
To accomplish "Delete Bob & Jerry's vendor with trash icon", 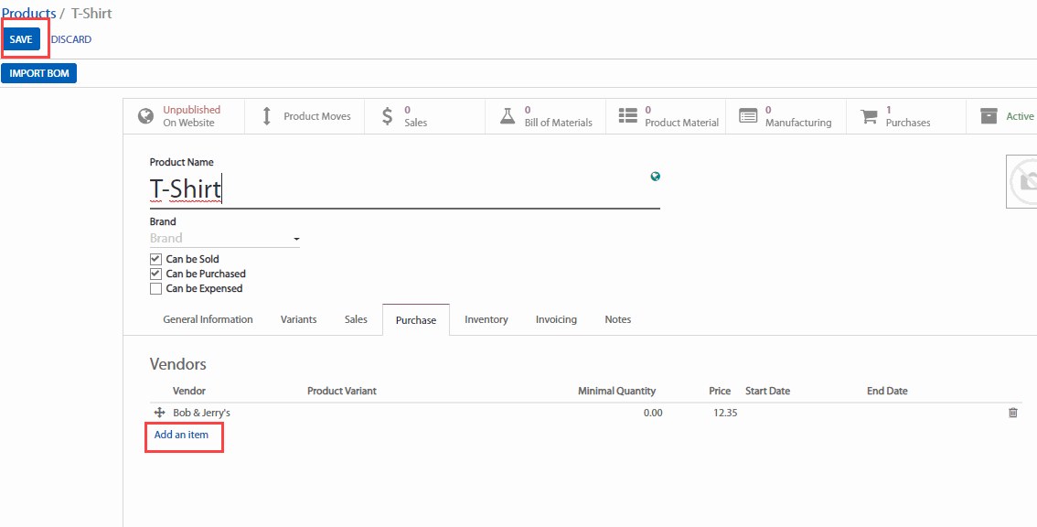I will click(x=1012, y=413).
